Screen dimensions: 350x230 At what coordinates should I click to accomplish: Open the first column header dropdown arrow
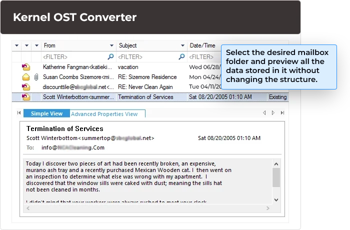point(16,45)
